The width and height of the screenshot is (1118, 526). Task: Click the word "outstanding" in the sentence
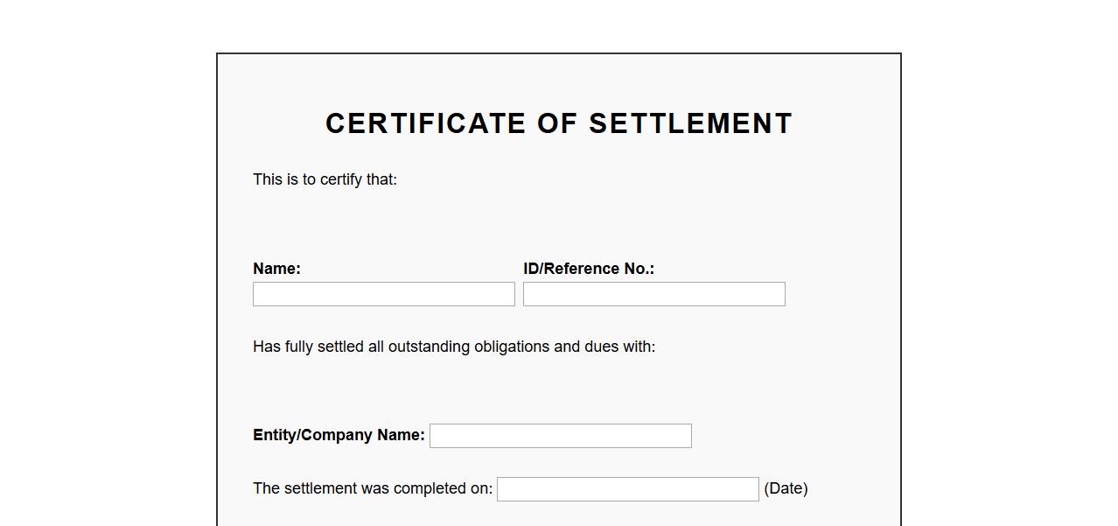[429, 347]
